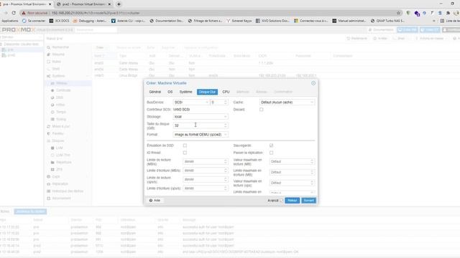Viewport: 460px width, 258px height.
Task: Toggle the Avancé checkbox
Action: point(281,201)
